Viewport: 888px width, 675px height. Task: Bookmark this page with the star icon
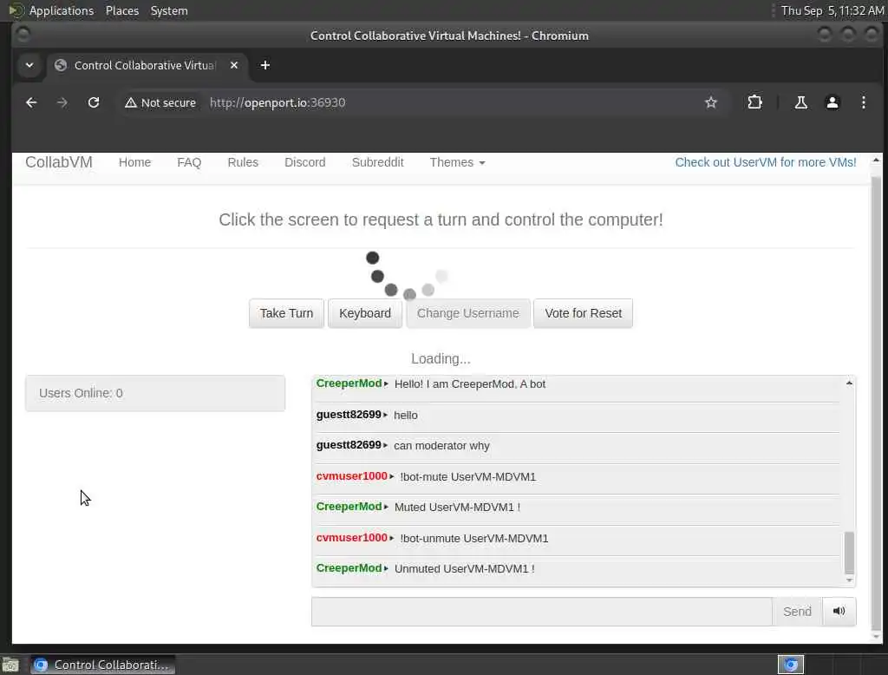(x=711, y=102)
